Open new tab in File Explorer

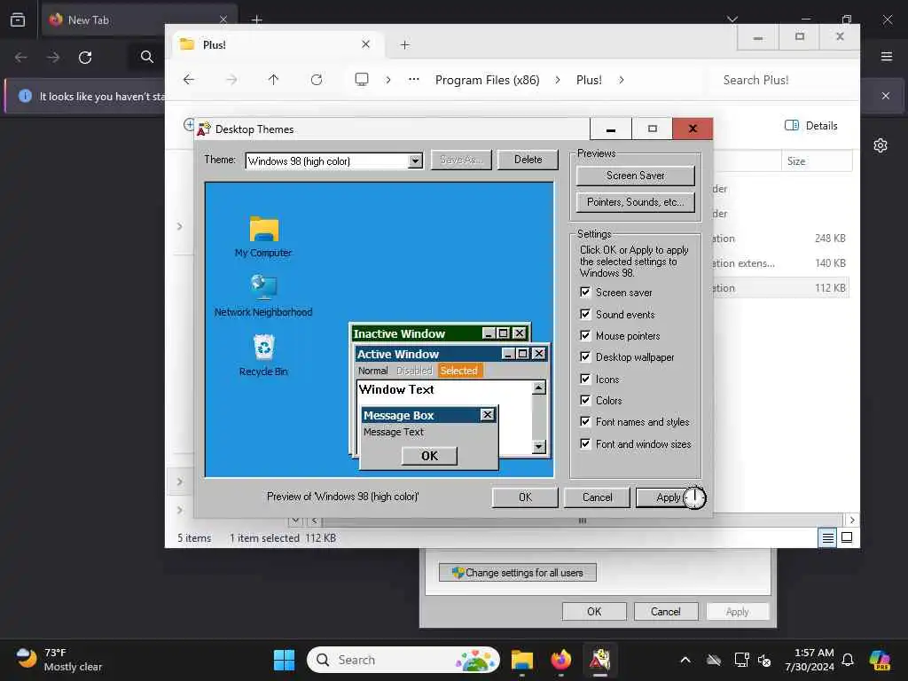coord(404,44)
